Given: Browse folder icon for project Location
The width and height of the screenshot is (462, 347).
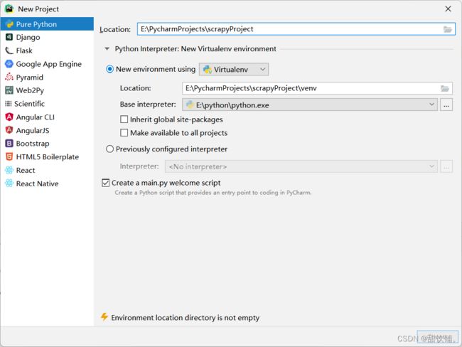Looking at the screenshot, I should [x=448, y=29].
